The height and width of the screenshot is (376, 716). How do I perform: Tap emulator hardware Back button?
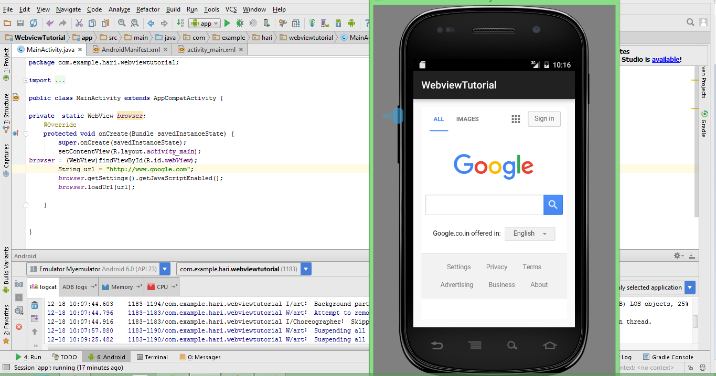click(437, 346)
